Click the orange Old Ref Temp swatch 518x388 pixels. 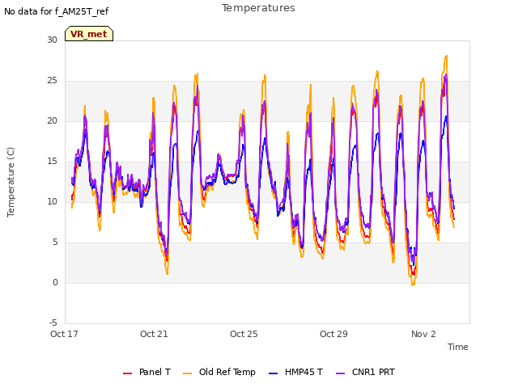(187, 373)
